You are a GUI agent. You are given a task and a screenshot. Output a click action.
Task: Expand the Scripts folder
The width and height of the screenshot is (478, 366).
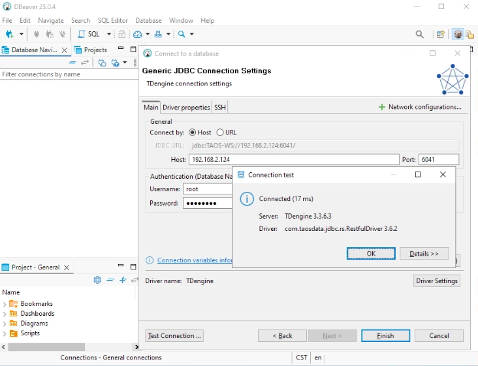(x=5, y=333)
